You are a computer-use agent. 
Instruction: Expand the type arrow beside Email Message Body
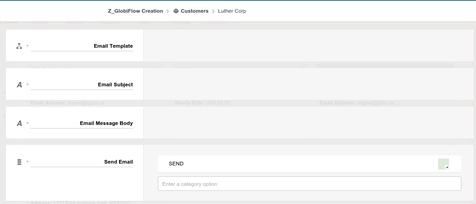coord(27,123)
